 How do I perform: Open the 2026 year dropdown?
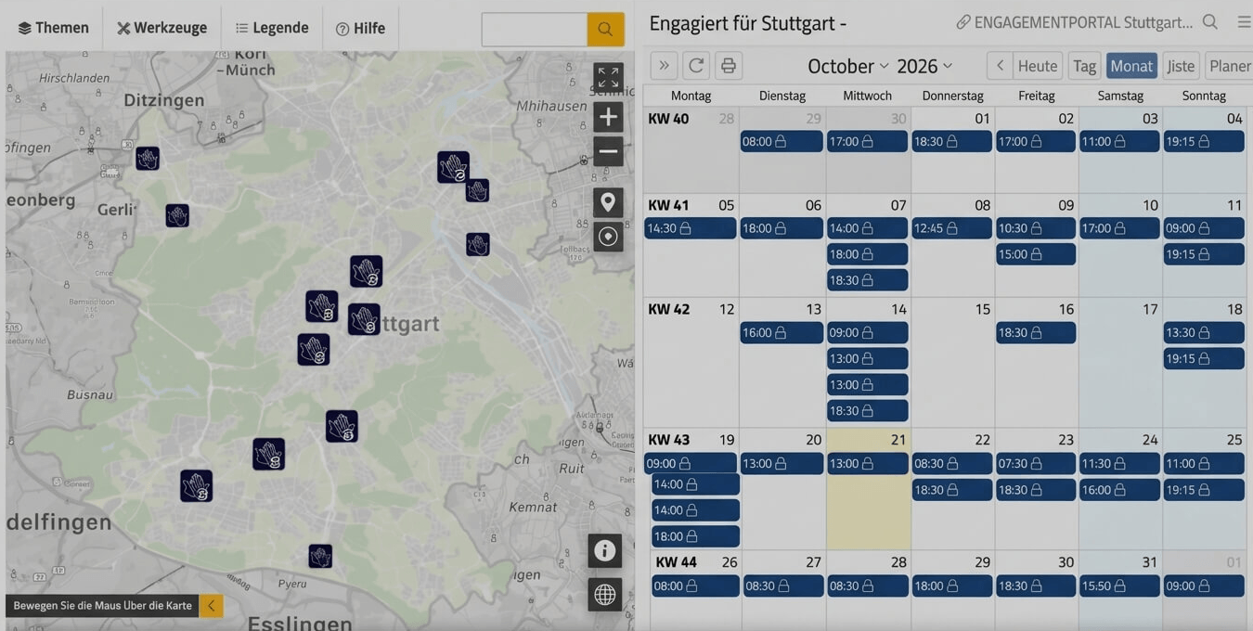924,66
